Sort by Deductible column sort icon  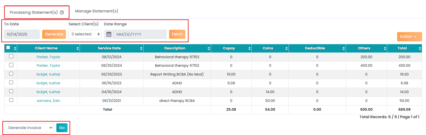(344, 48)
